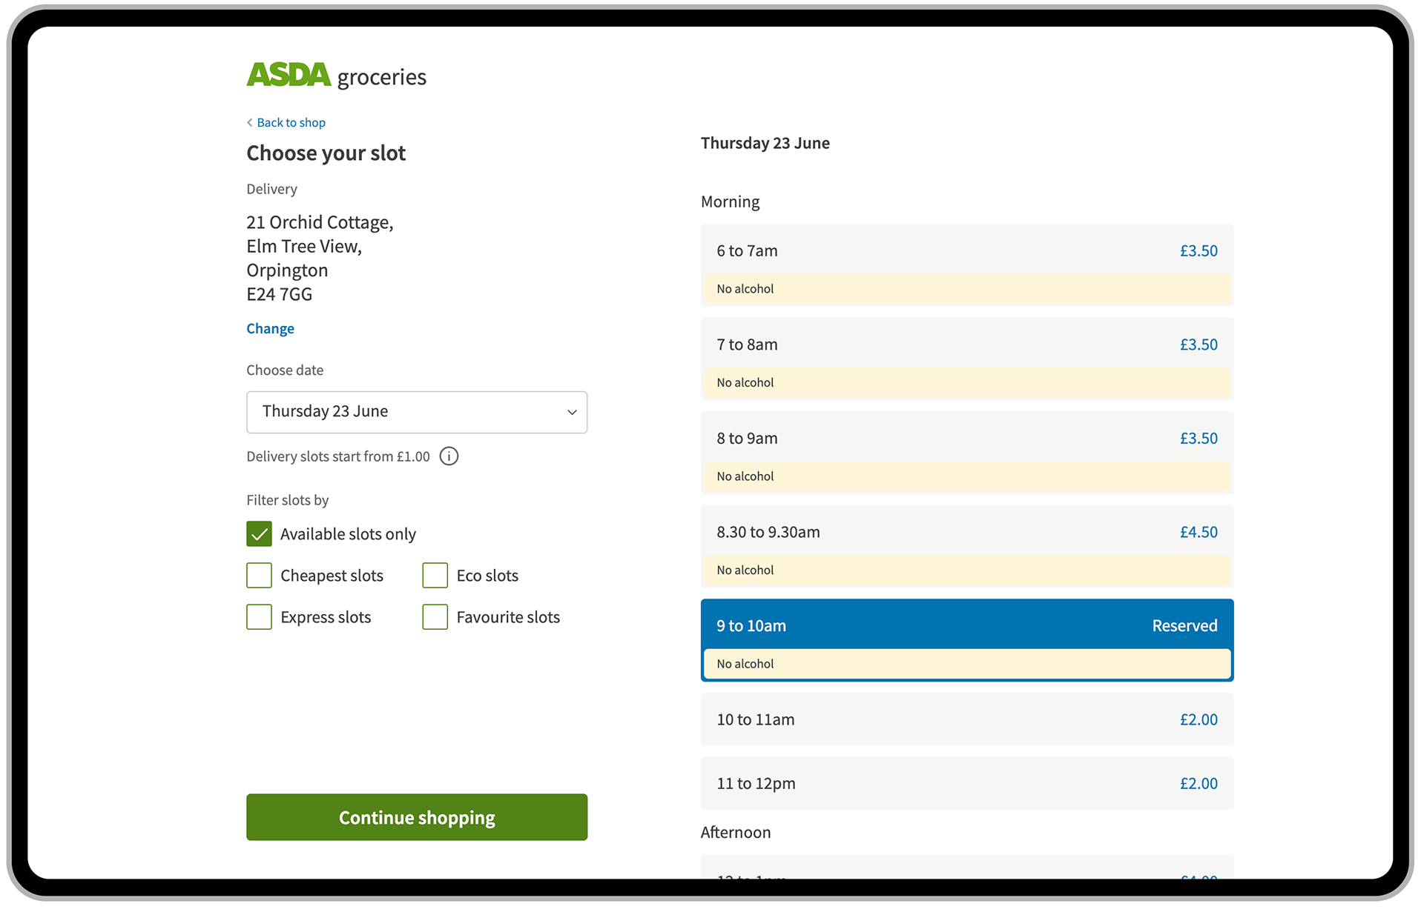
Task: Click the Back to shop chevron arrow
Action: point(250,123)
